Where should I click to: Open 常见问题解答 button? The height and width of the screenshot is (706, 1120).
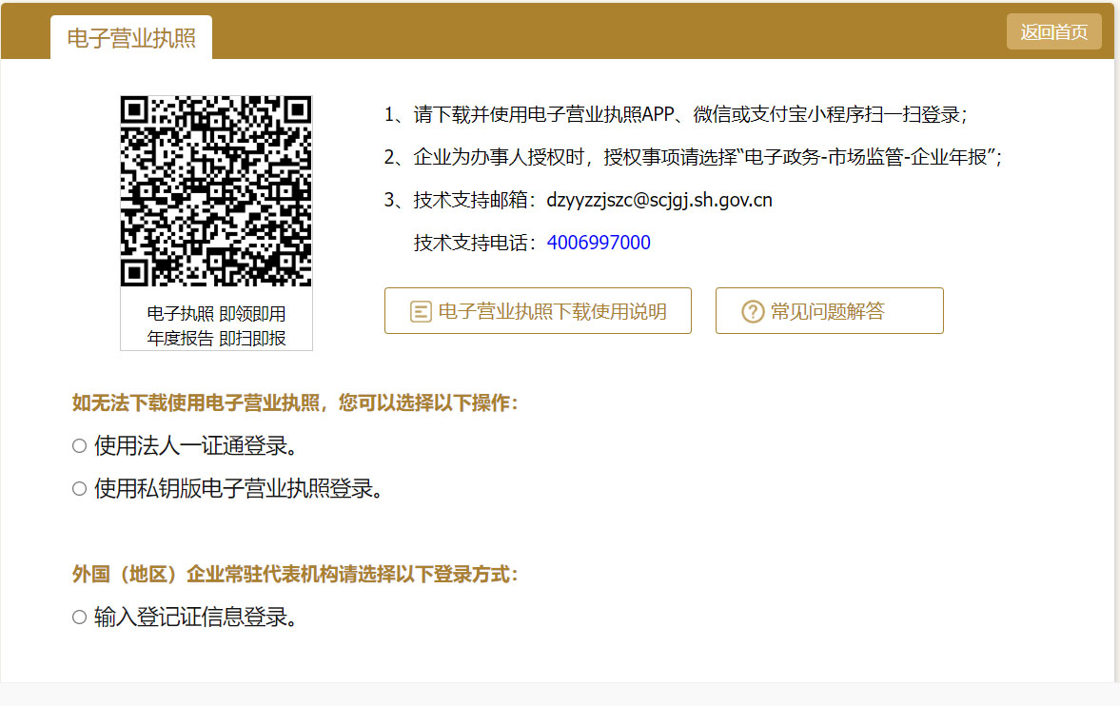[x=829, y=311]
